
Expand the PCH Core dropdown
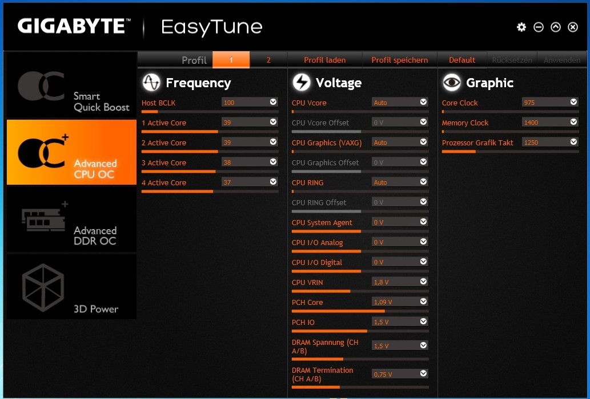tap(423, 301)
